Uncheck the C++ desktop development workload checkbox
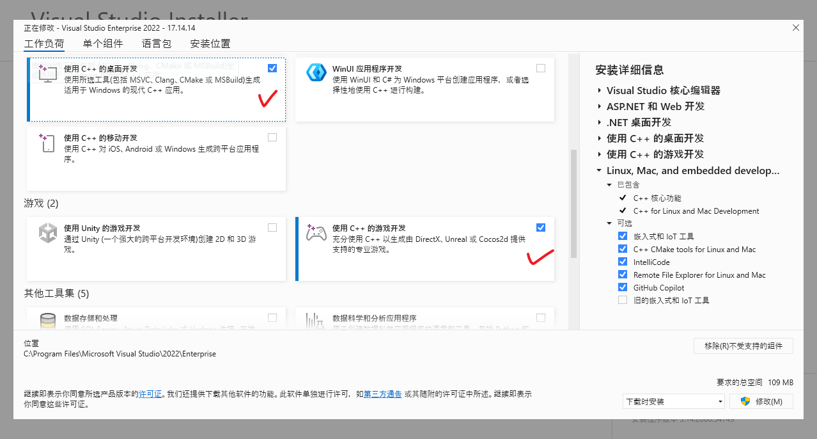Screen dimensions: 817x439 coord(273,68)
